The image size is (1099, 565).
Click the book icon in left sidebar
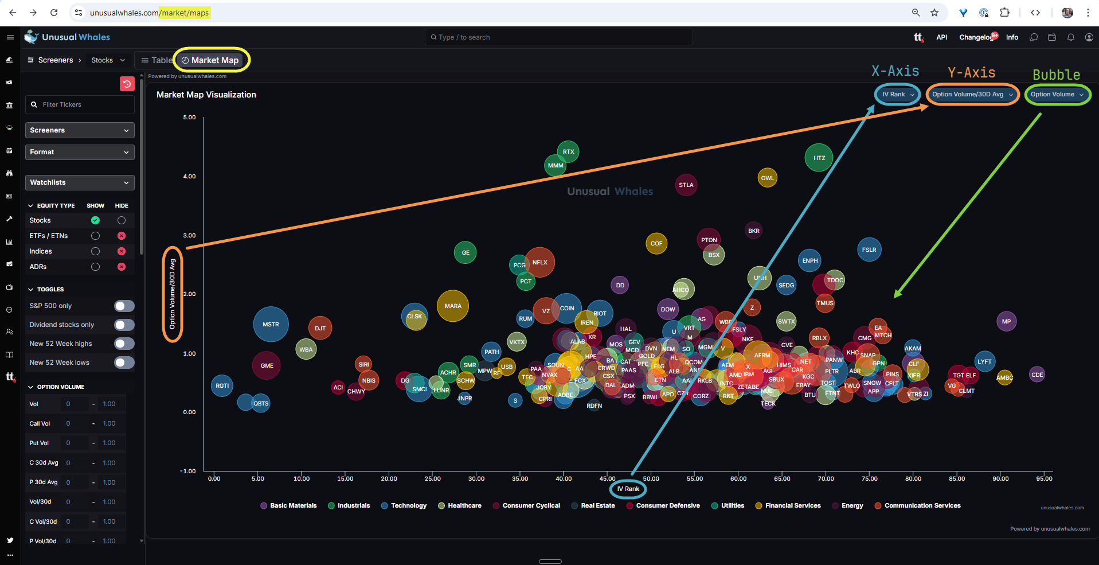click(x=9, y=354)
